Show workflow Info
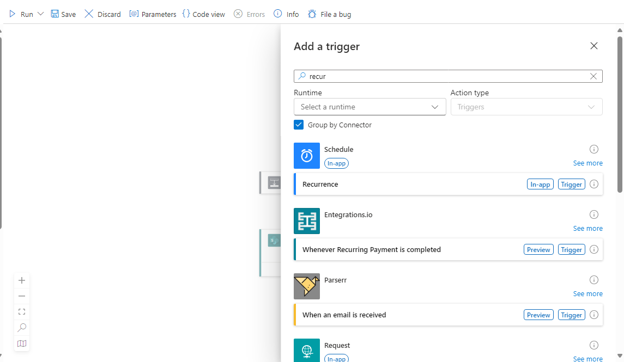624x362 pixels. 286,14
